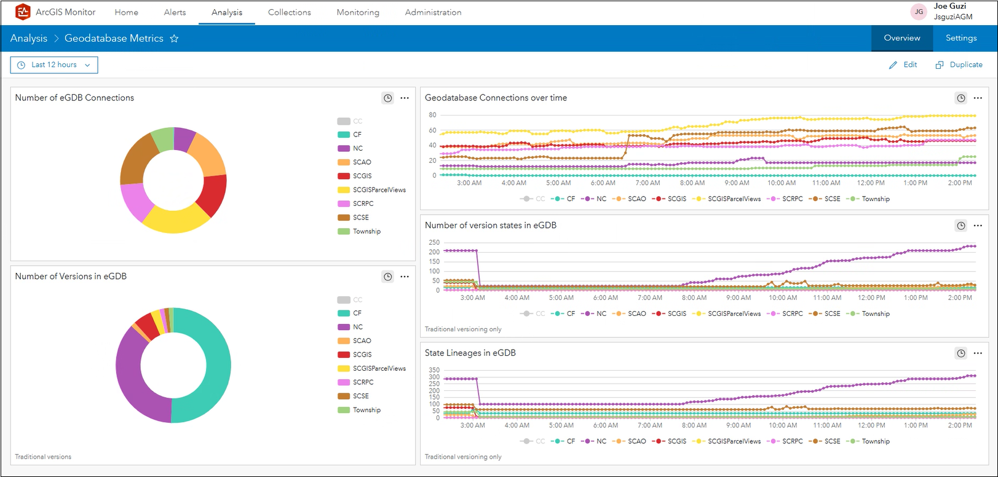Toggle SCGIS series in Number of Versions legend

pos(355,355)
